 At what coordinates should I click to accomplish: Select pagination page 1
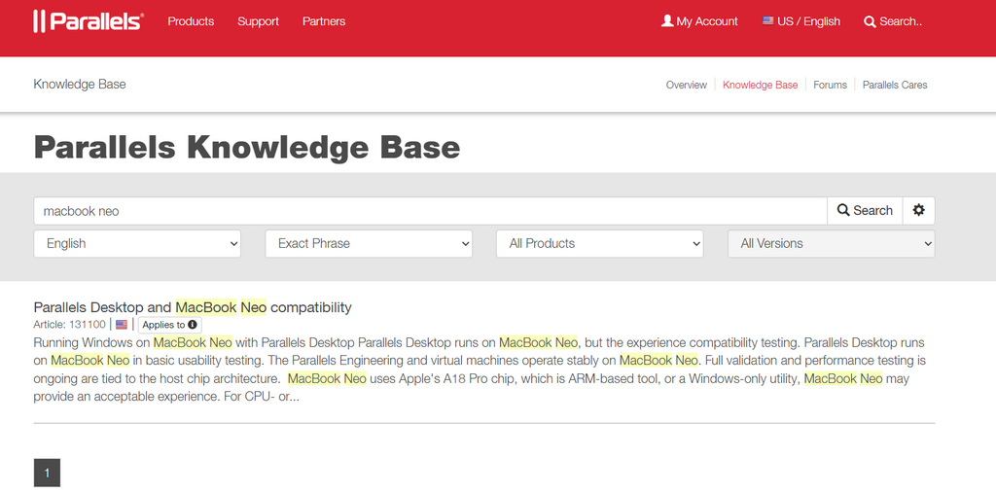47,473
